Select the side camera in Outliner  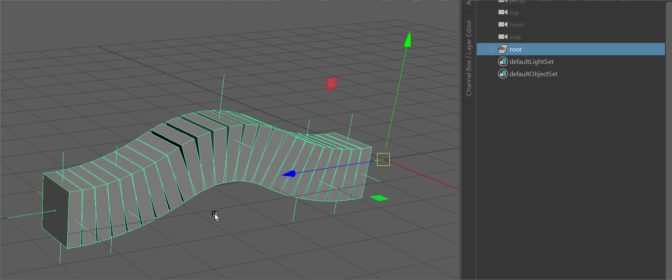pos(515,37)
